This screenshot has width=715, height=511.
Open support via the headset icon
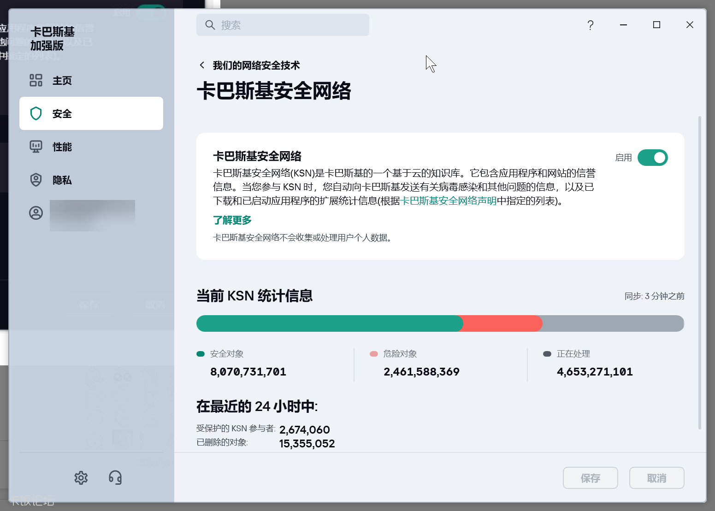[x=115, y=478]
